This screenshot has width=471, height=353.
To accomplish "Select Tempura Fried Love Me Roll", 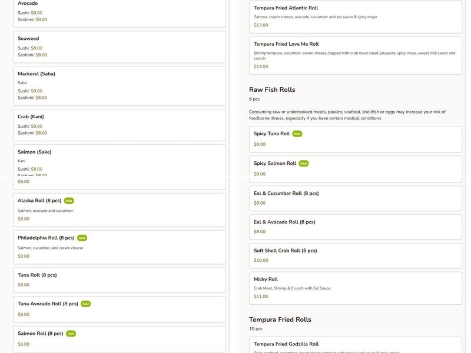I will pos(355,55).
